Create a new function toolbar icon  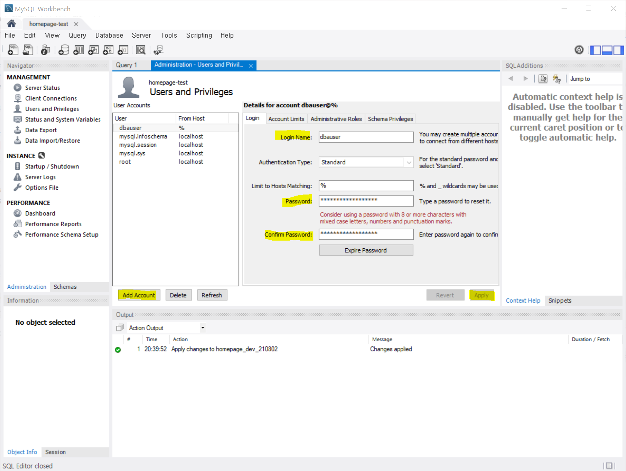click(x=123, y=50)
